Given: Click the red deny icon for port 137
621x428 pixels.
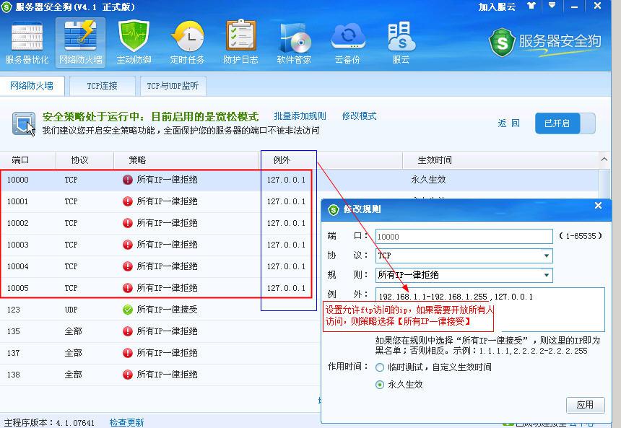Looking at the screenshot, I should (x=128, y=353).
